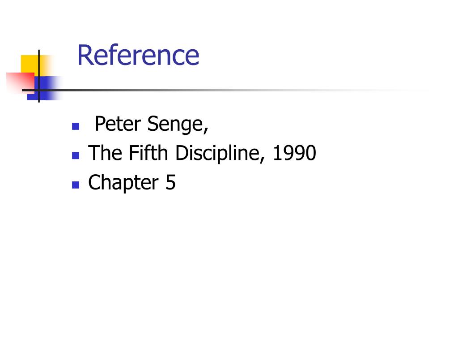Click the last "e" of Reference
The image size is (458, 344).
click(x=192, y=57)
